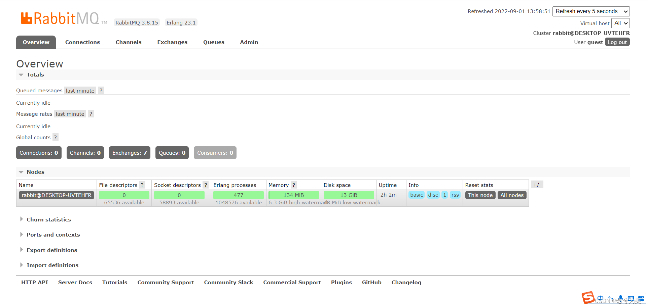Open help for Message rates

pyautogui.click(x=91, y=114)
